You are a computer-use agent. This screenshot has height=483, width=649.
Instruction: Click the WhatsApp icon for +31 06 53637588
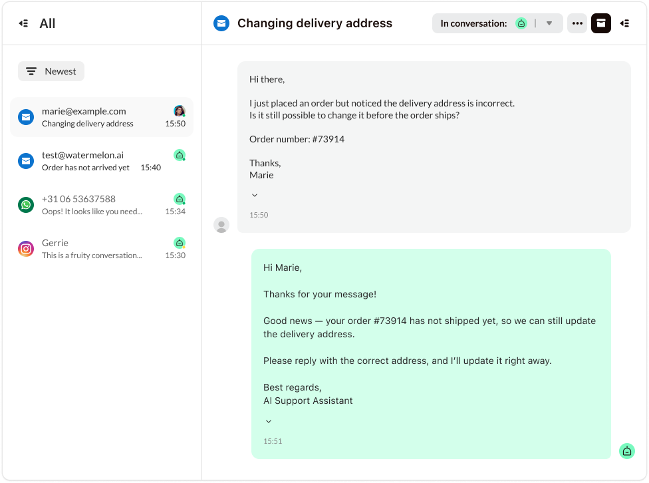point(26,205)
